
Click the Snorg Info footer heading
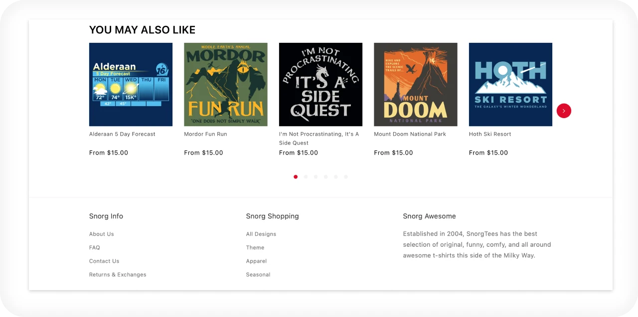pos(106,216)
